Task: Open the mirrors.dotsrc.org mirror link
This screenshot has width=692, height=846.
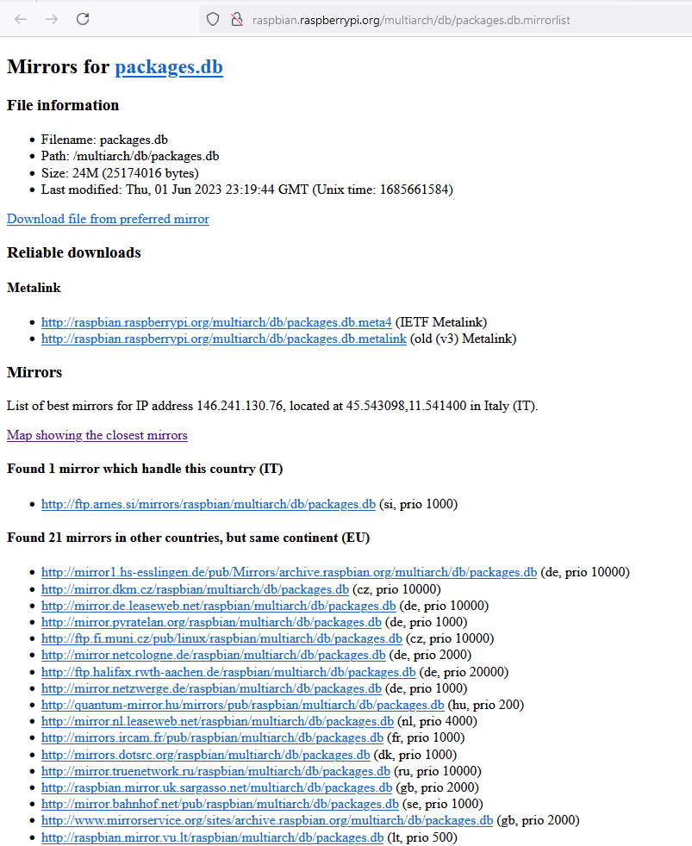Action: point(206,755)
